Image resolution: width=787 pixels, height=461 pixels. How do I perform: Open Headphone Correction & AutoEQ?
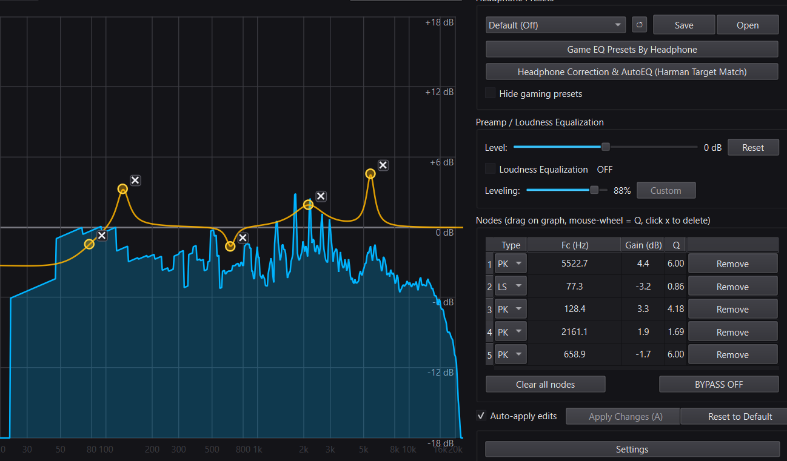coord(632,71)
